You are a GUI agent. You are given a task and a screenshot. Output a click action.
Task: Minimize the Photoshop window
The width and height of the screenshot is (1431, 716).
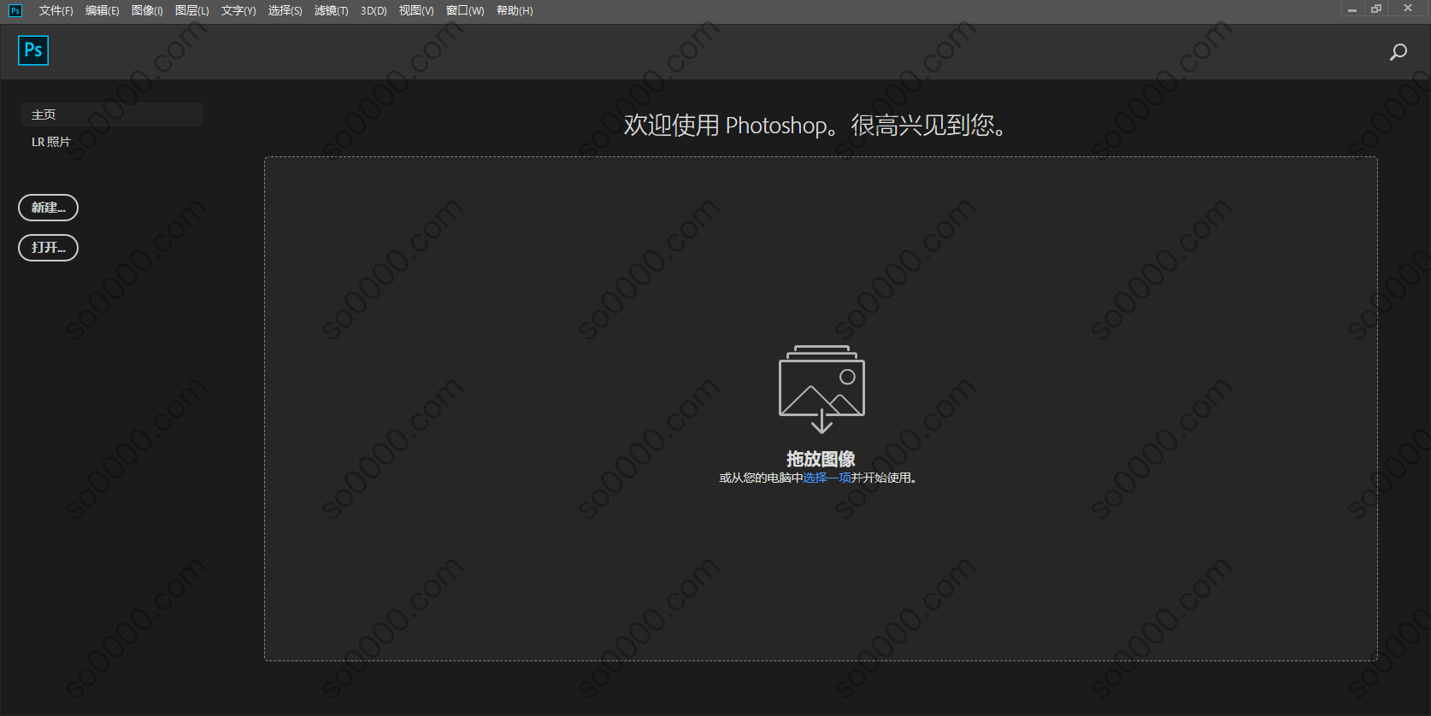point(1352,9)
